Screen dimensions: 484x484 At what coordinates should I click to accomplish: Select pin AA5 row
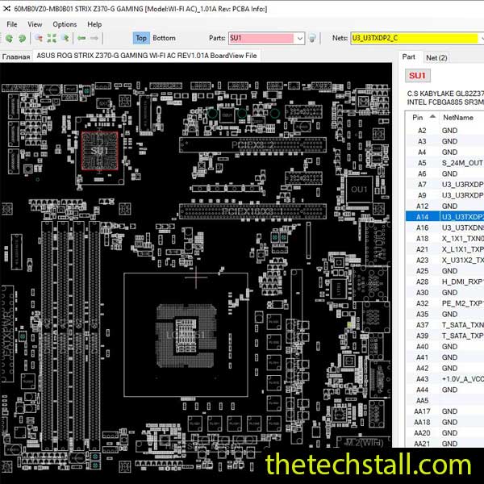pos(444,401)
